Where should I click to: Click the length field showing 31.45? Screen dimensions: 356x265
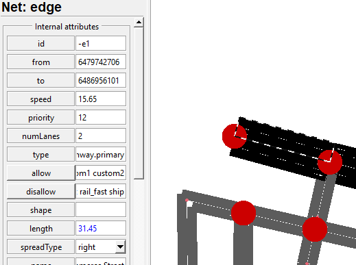click(101, 228)
